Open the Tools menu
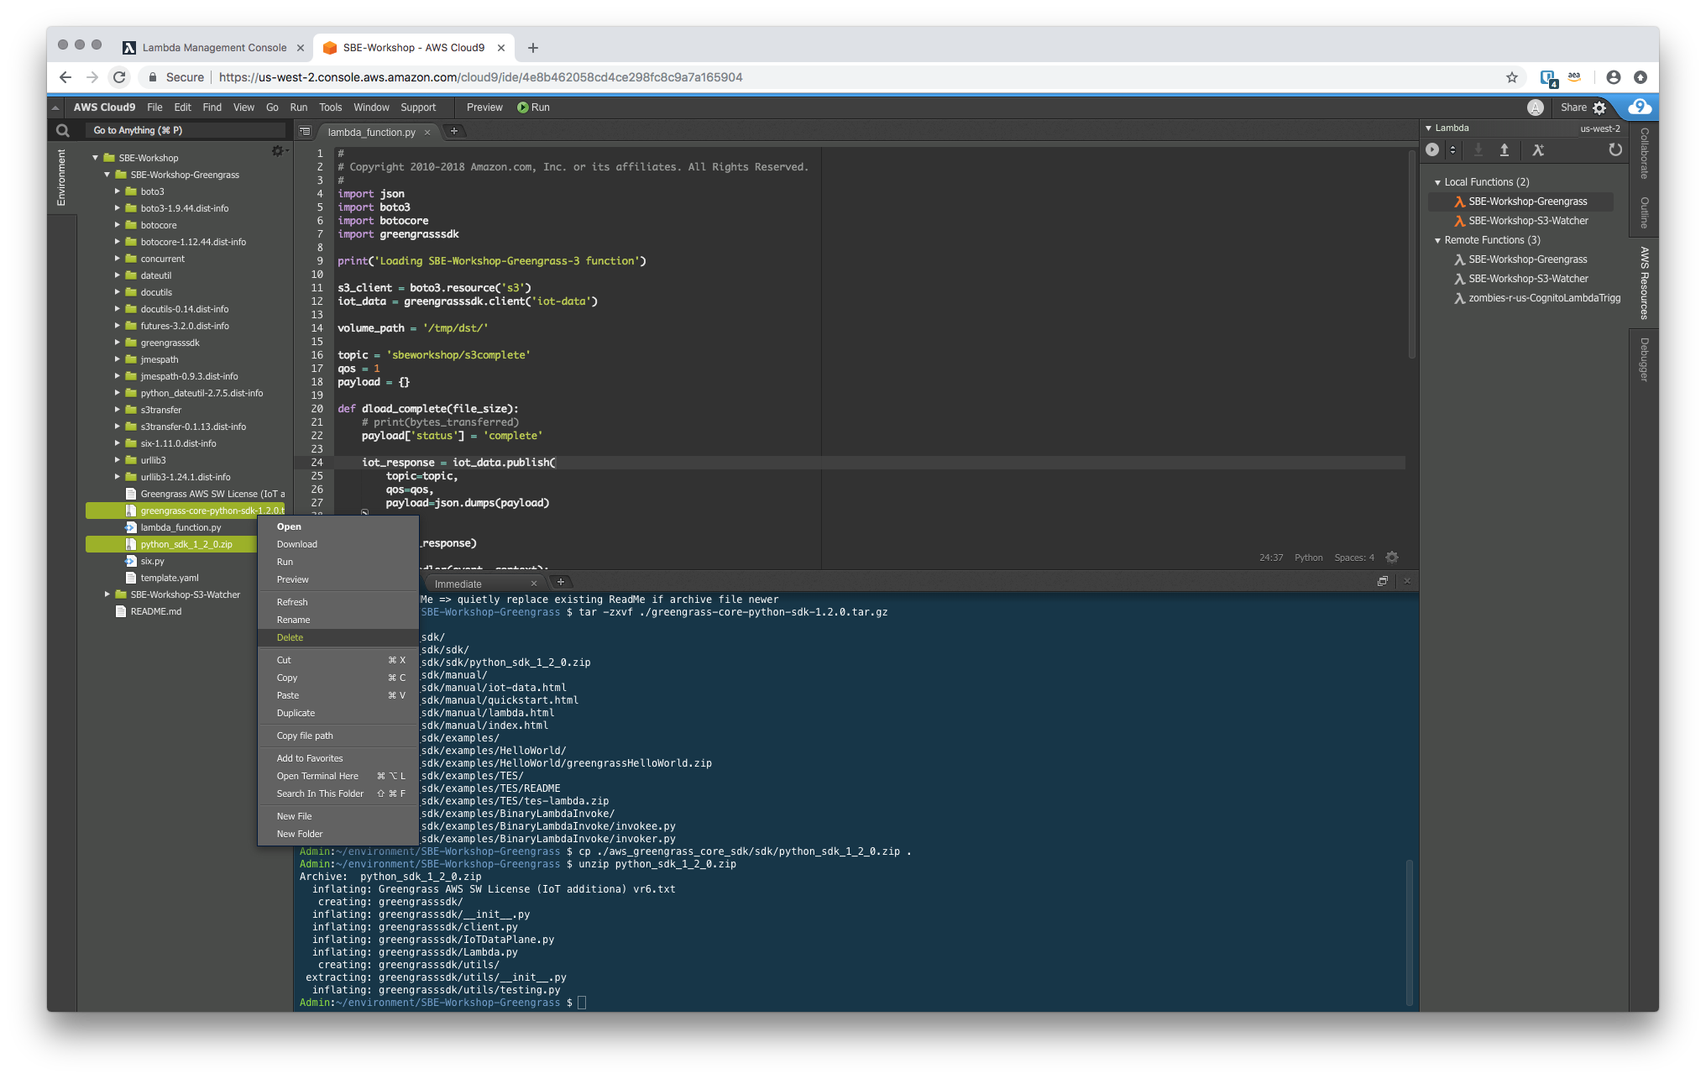 [x=331, y=107]
